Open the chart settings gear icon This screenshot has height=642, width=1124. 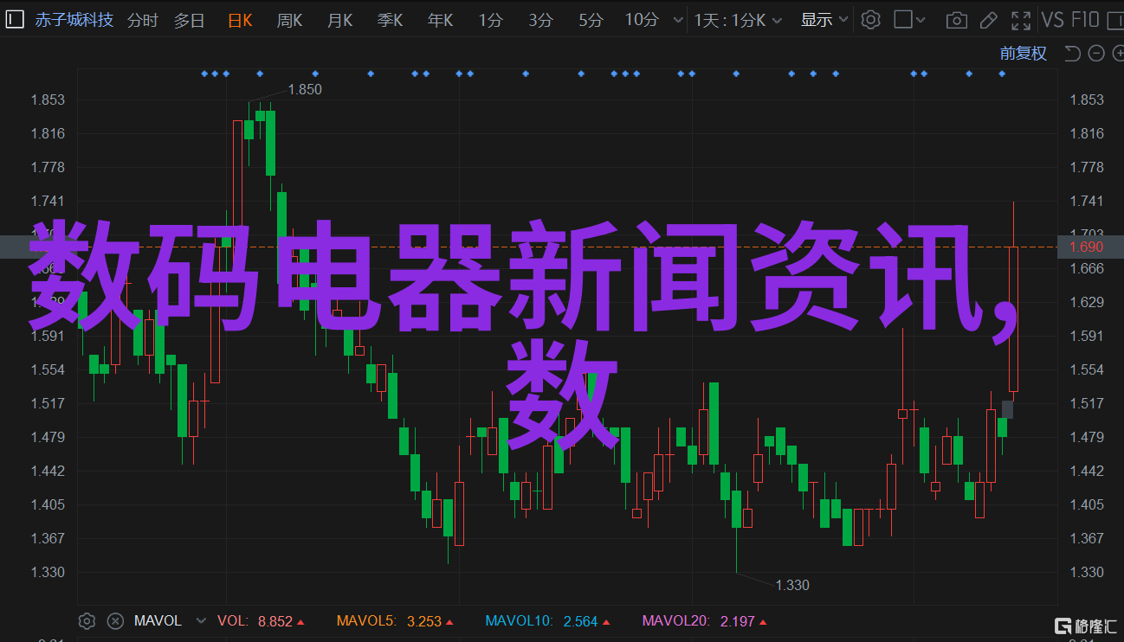[871, 19]
